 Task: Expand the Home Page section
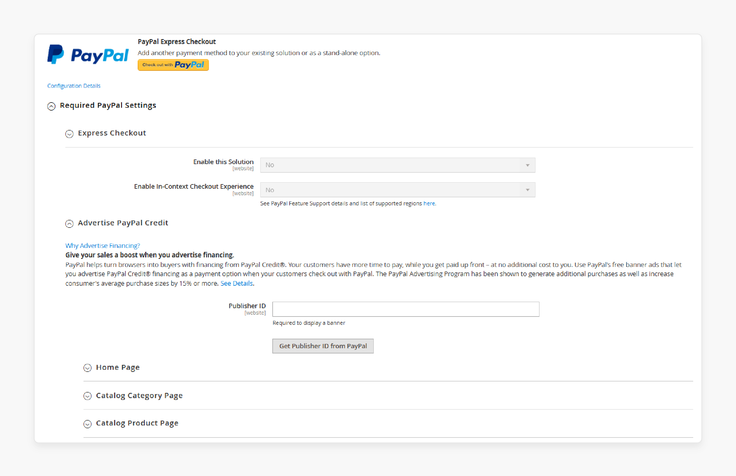point(112,367)
